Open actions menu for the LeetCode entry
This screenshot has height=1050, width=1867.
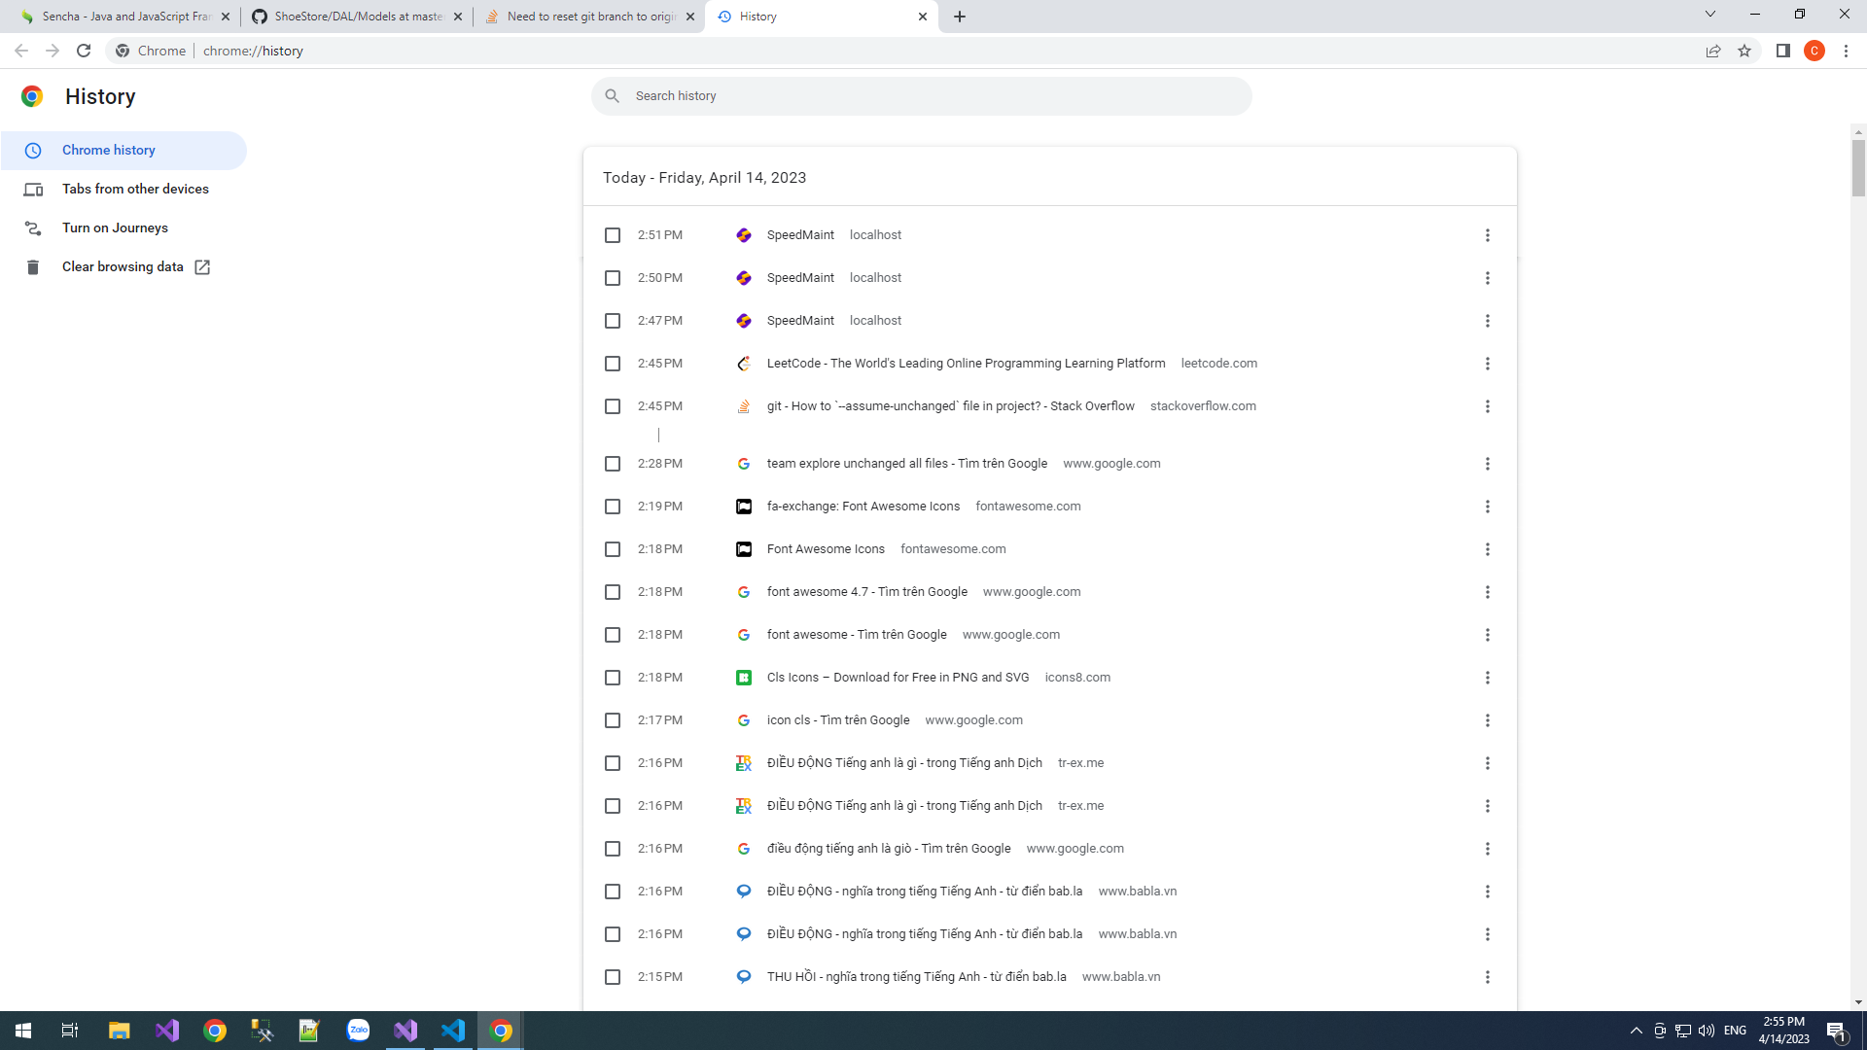coord(1488,364)
